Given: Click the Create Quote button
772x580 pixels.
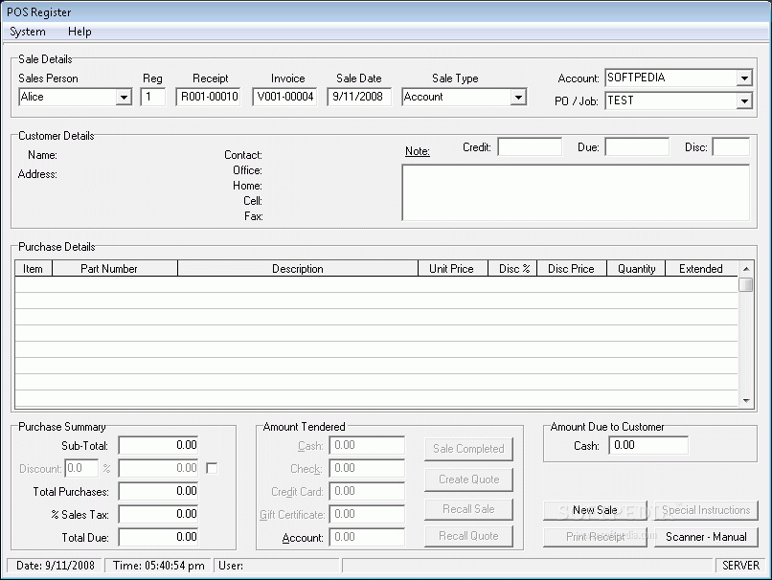Looking at the screenshot, I should click(x=468, y=480).
